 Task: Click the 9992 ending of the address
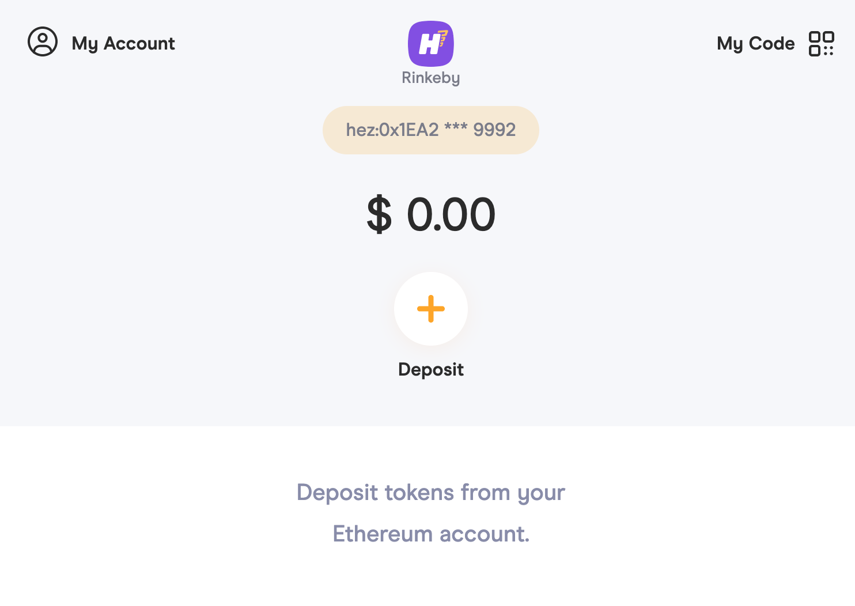click(x=494, y=130)
